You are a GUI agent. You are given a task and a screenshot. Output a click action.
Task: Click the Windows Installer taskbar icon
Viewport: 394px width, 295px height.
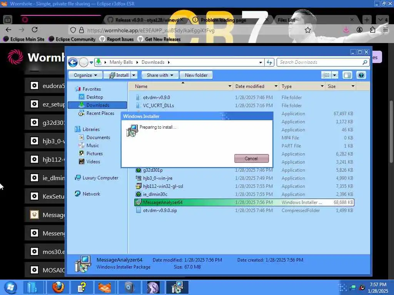click(x=177, y=287)
